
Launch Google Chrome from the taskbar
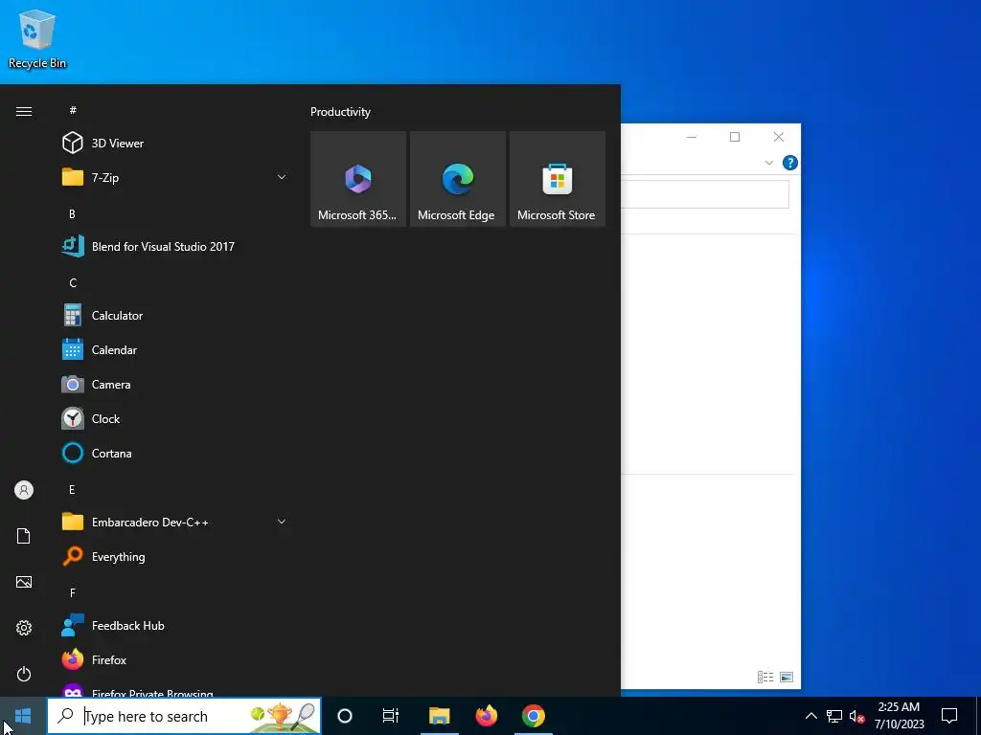(x=533, y=716)
